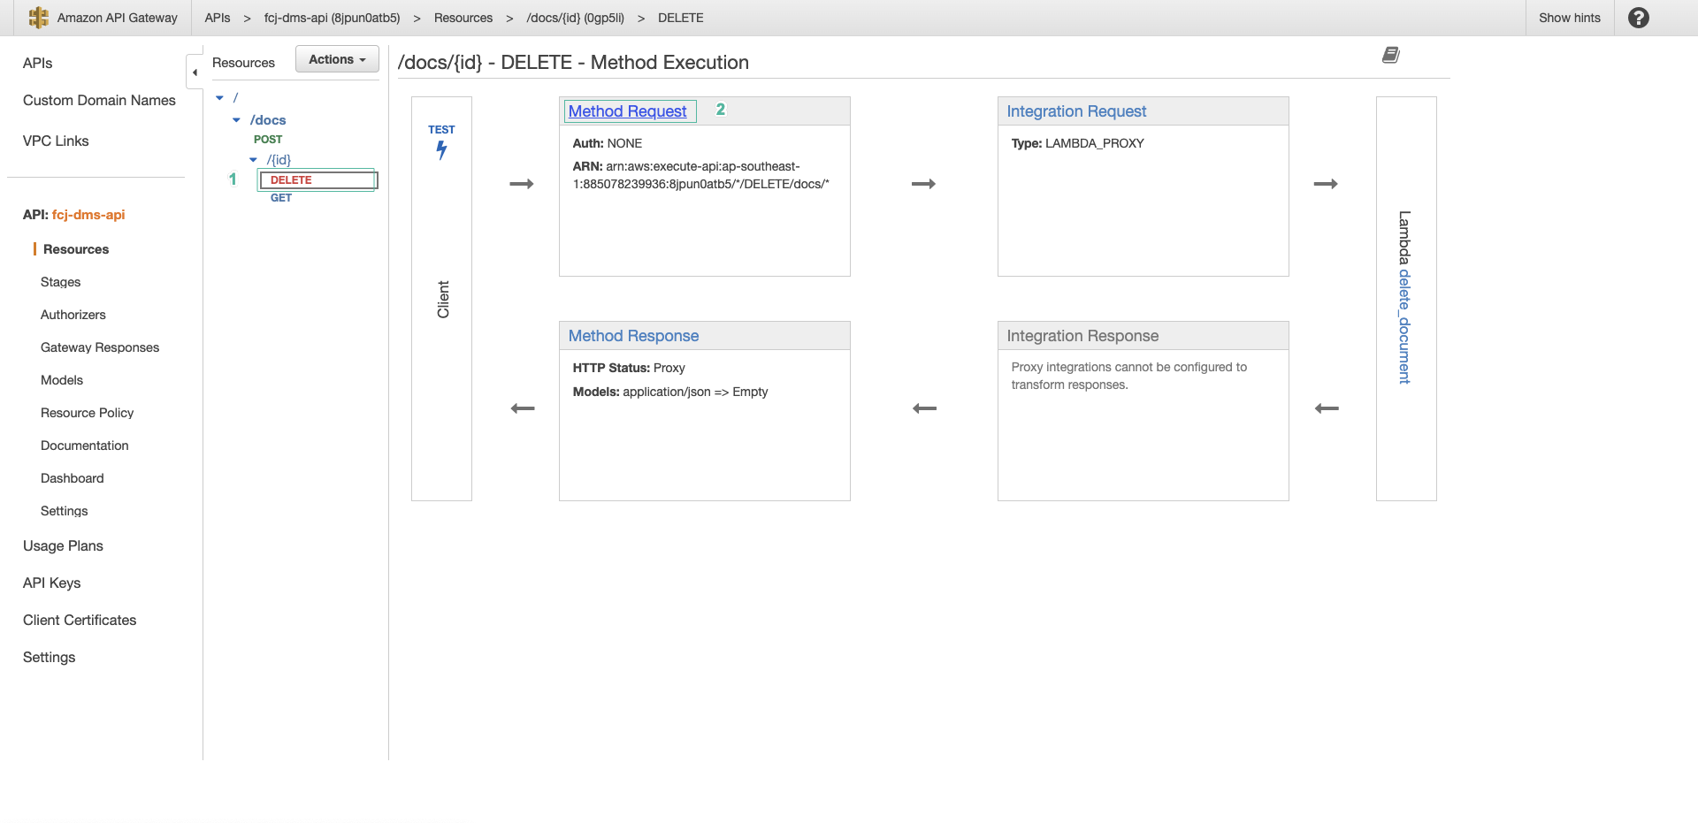Open Models in sidebar
Screen dimensions: 1698x823
point(62,380)
